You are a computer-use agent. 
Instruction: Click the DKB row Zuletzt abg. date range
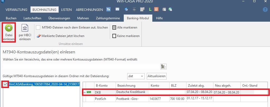200,92
